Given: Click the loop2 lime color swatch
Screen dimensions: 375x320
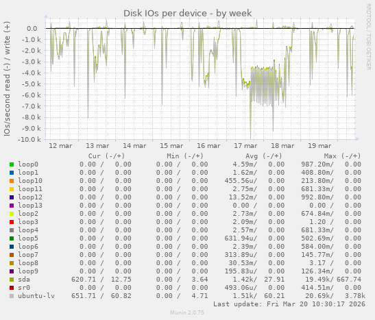Looking at the screenshot, I should pos(12,214).
